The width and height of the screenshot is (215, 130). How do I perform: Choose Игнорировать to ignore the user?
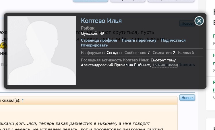[x=94, y=45]
